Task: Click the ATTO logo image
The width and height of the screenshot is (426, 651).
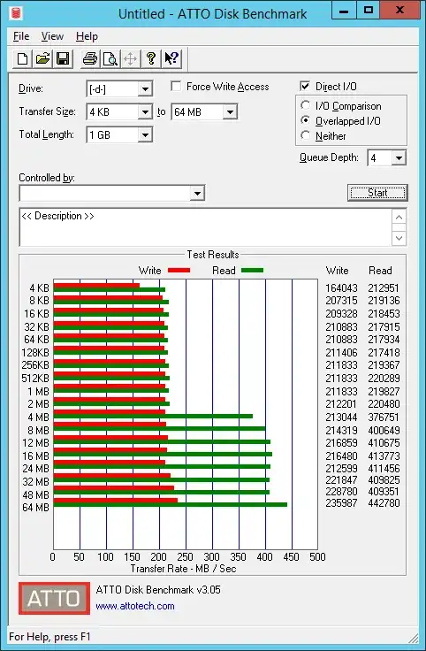Action: tap(54, 598)
